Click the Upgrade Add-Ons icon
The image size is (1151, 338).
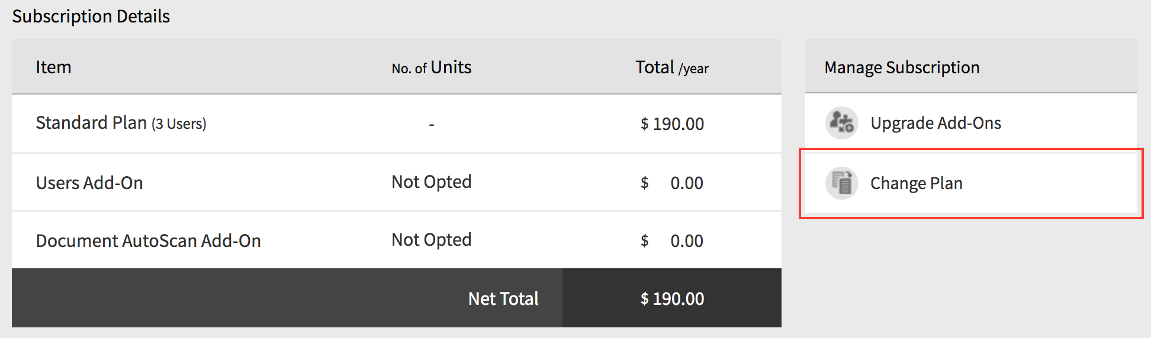(x=841, y=123)
